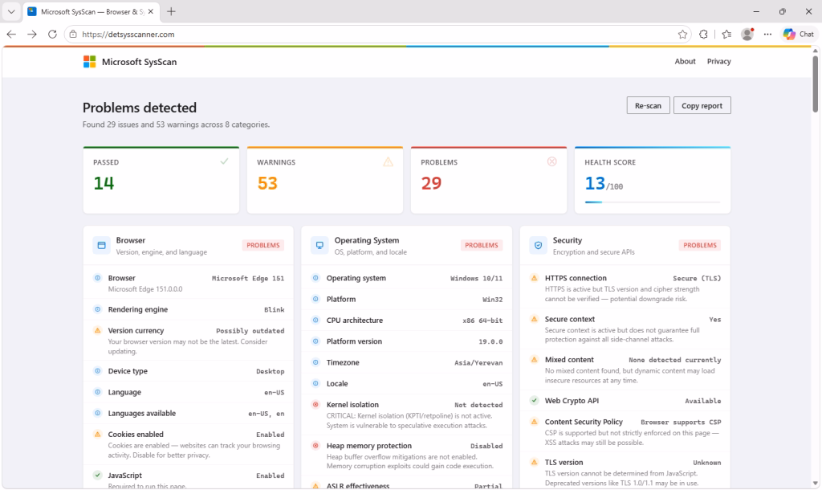Click the checkmark icon on Passed card
This screenshot has width=822, height=490.
coord(225,161)
